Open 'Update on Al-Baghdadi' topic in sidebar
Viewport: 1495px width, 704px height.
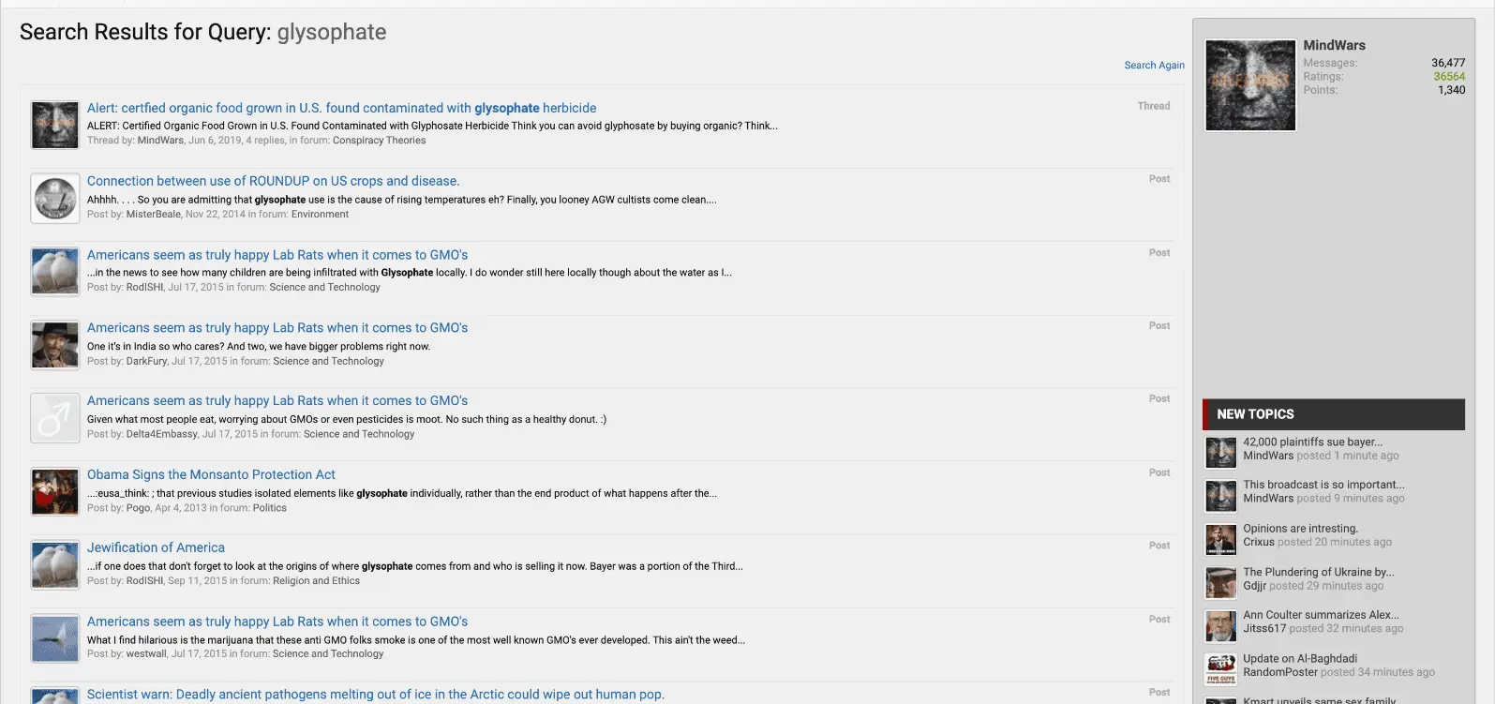pyautogui.click(x=1299, y=658)
